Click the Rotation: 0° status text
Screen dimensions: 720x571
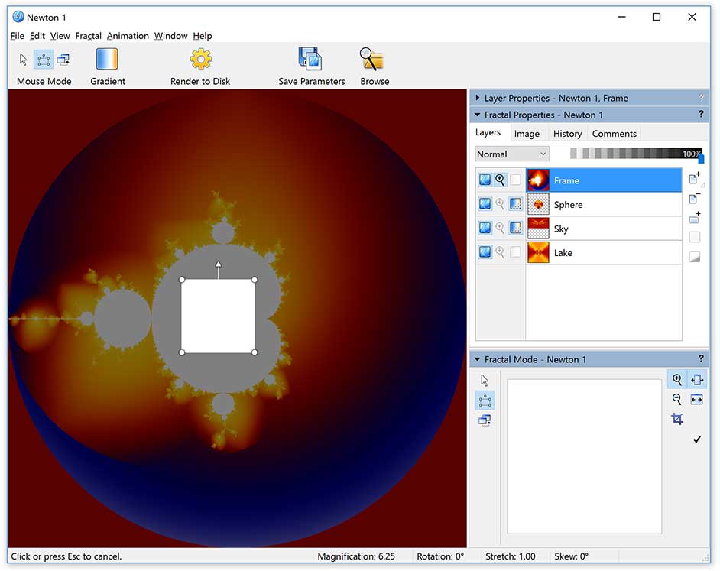pos(440,556)
